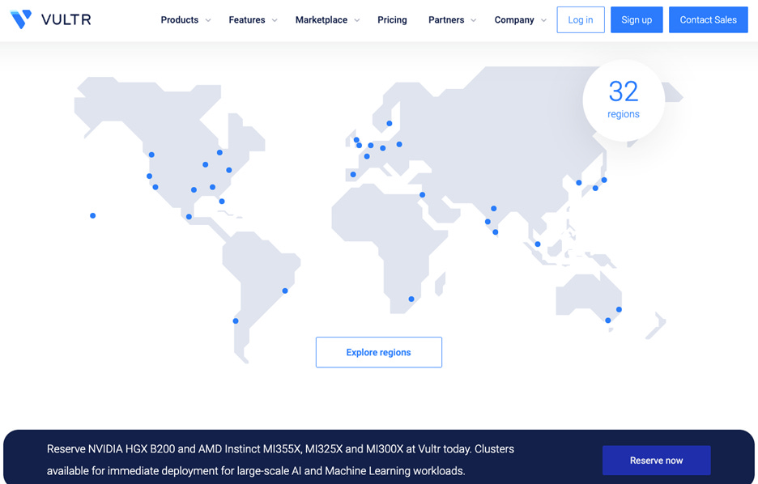Select the São Paulo dot in Brazil
Viewport: 758px width, 484px height.
point(285,291)
